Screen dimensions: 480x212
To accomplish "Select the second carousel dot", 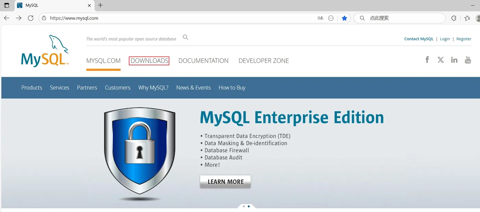I will 249,207.
